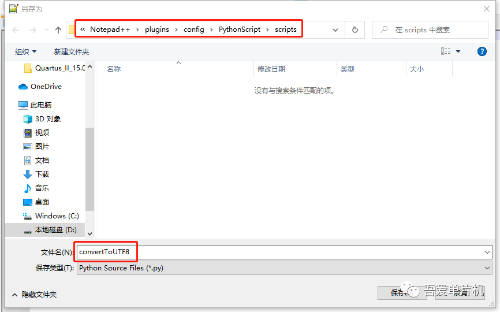Sort by 类型 column header

click(347, 69)
